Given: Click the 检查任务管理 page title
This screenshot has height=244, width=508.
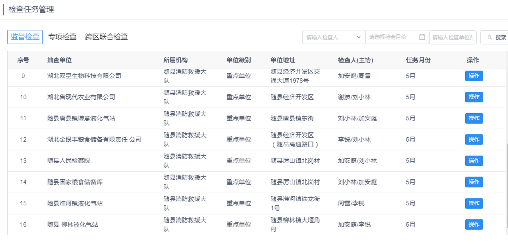Looking at the screenshot, I should [31, 10].
